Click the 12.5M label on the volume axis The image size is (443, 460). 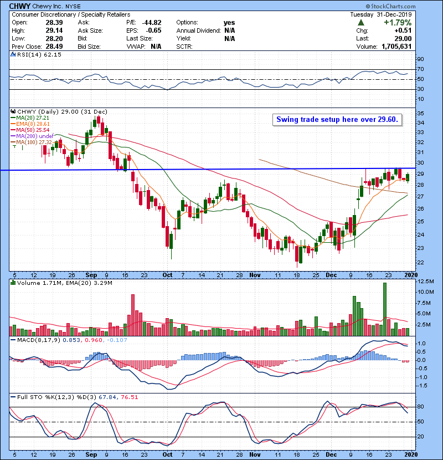[x=426, y=282]
